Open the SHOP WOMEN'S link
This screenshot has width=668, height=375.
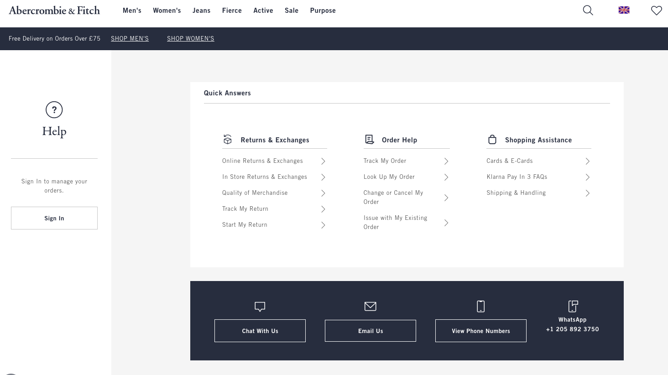click(x=191, y=38)
